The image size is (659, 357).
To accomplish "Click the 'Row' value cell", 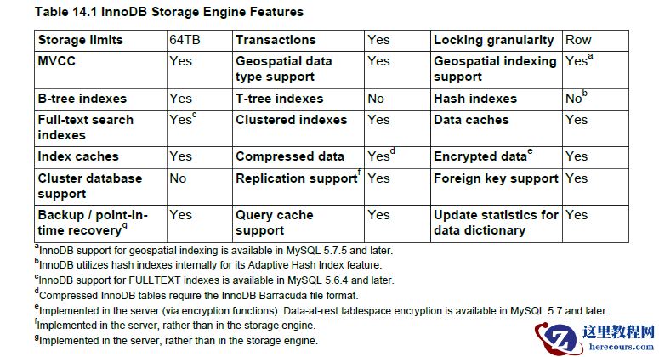I will [578, 40].
